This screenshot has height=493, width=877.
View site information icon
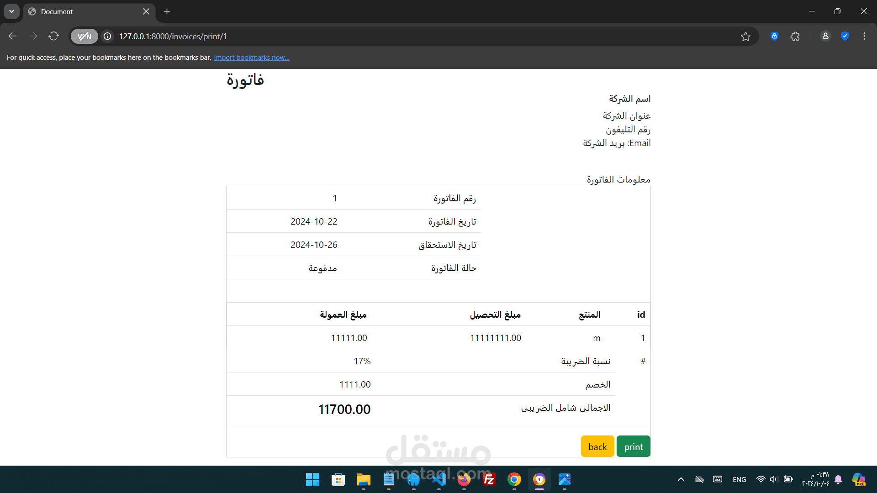107,37
